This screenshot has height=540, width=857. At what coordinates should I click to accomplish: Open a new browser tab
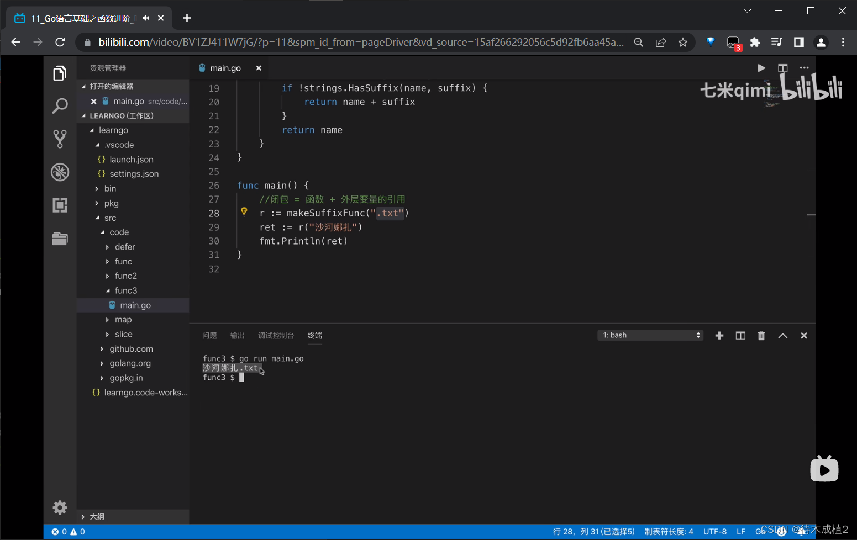click(187, 18)
